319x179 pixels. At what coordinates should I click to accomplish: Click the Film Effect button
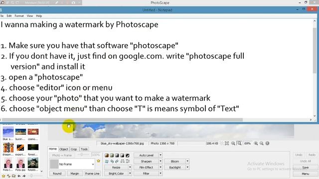[146, 168]
